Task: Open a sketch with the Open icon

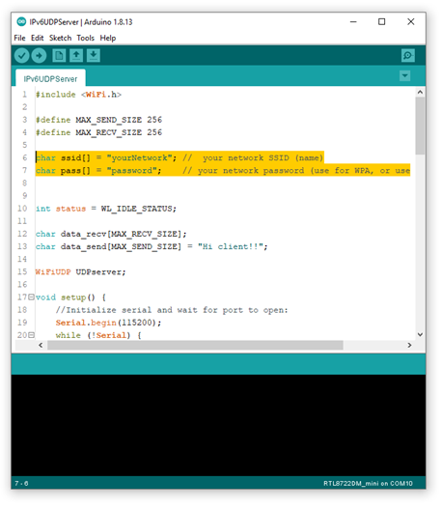Action: point(76,55)
